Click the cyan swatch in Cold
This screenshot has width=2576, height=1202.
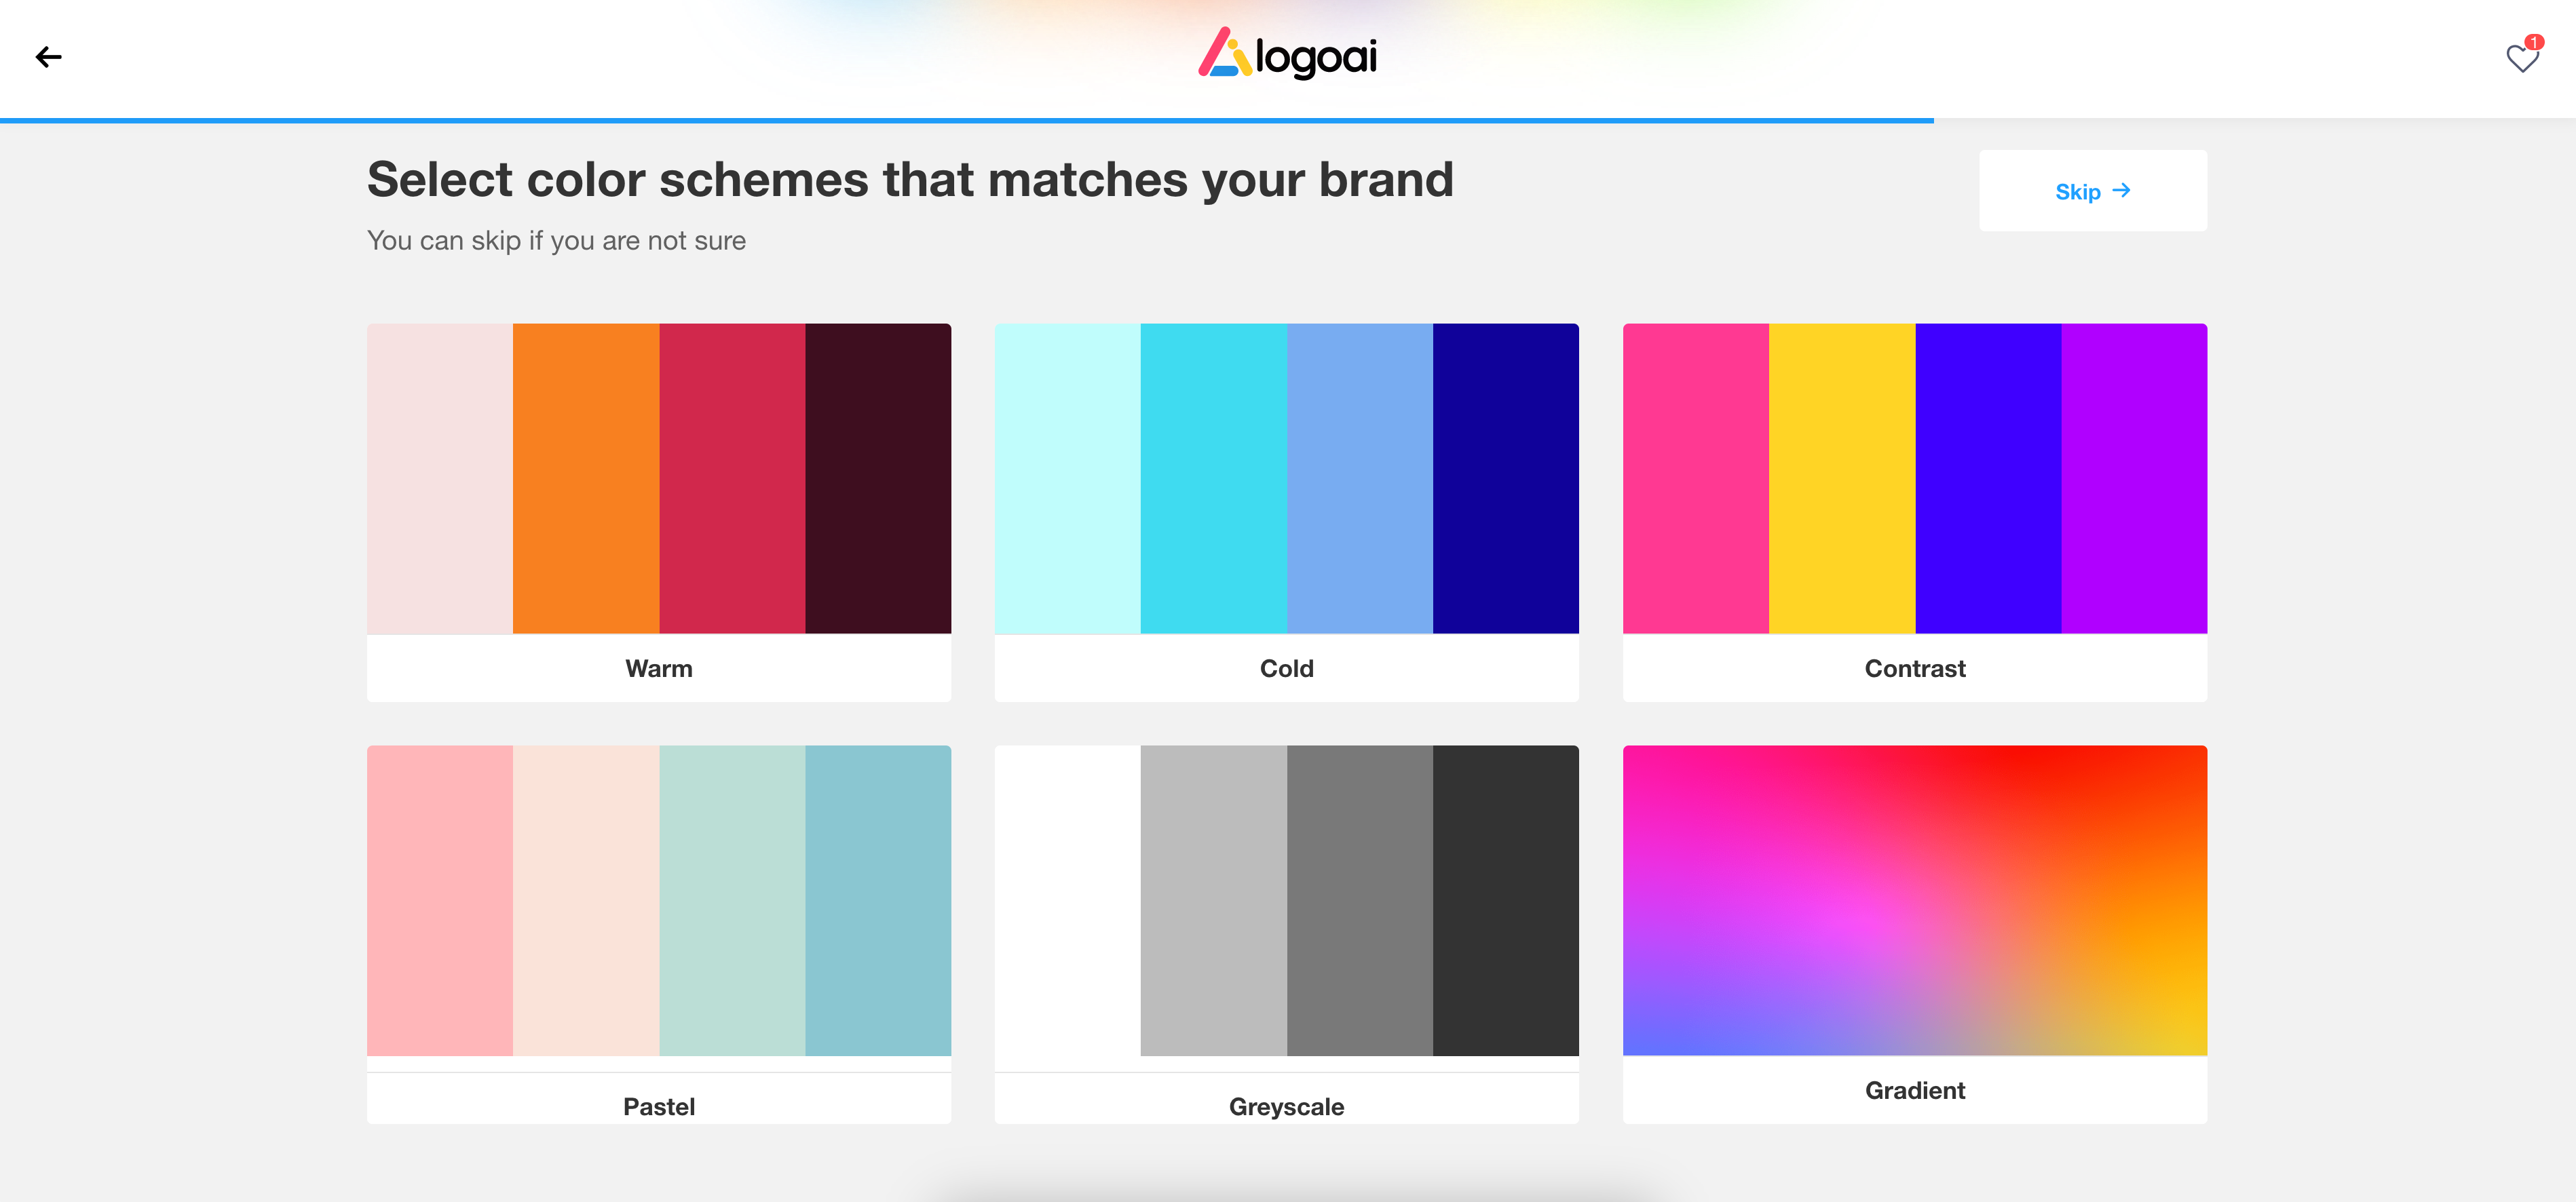click(x=1213, y=478)
